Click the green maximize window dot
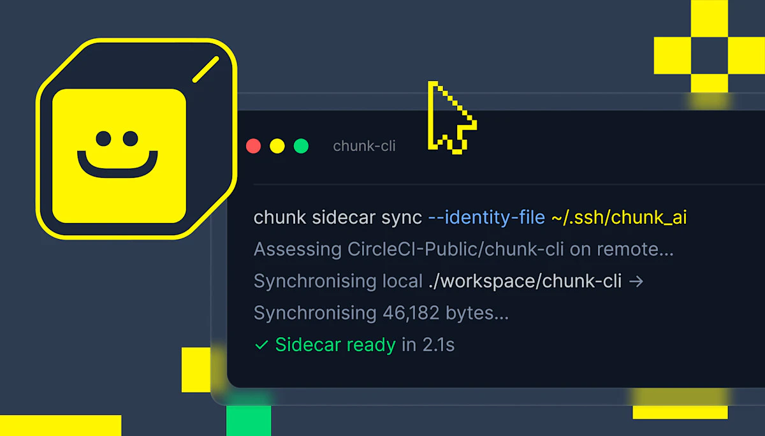Viewport: 765px width, 436px height. [x=301, y=146]
